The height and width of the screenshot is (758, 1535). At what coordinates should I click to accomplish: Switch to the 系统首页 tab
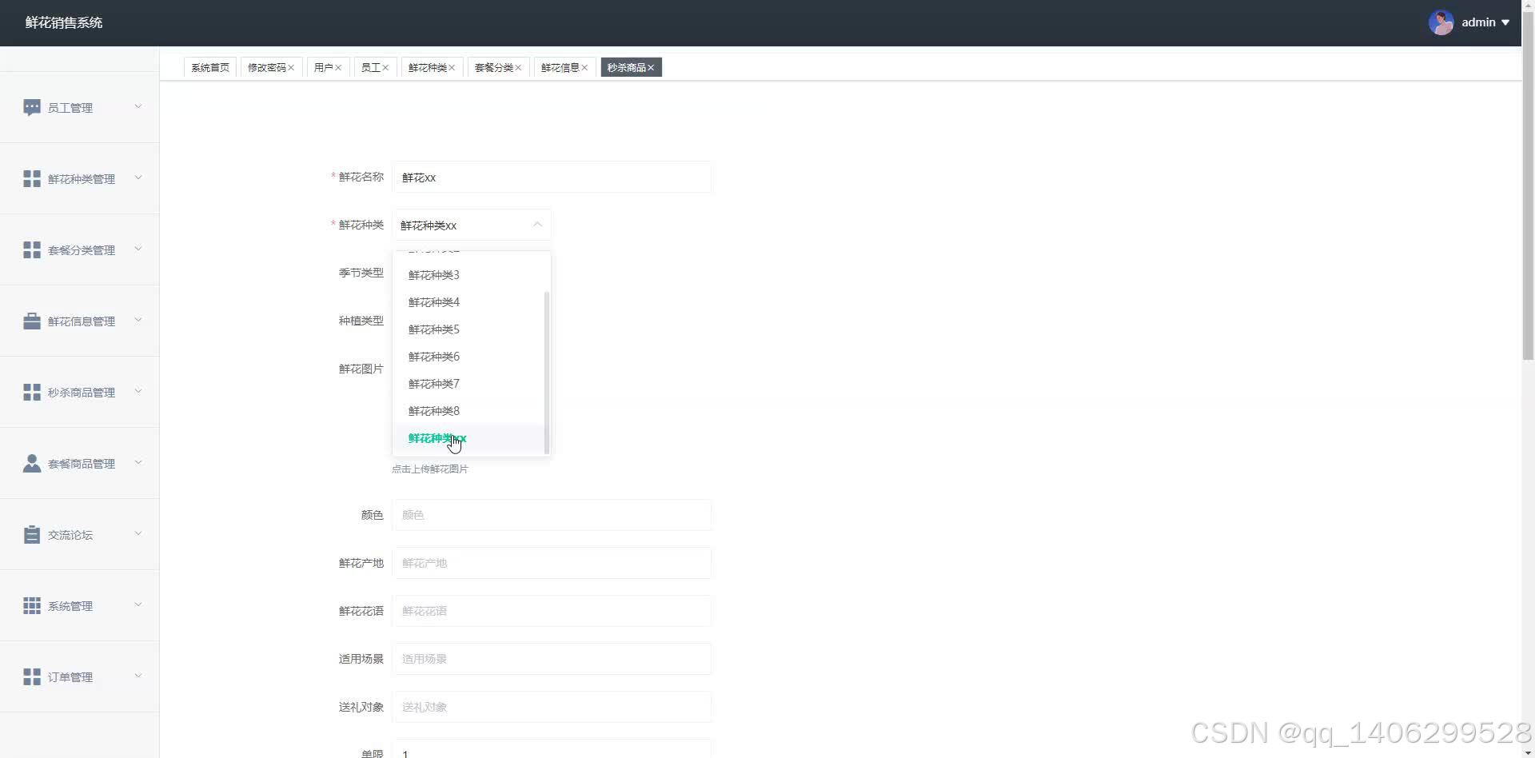(210, 68)
